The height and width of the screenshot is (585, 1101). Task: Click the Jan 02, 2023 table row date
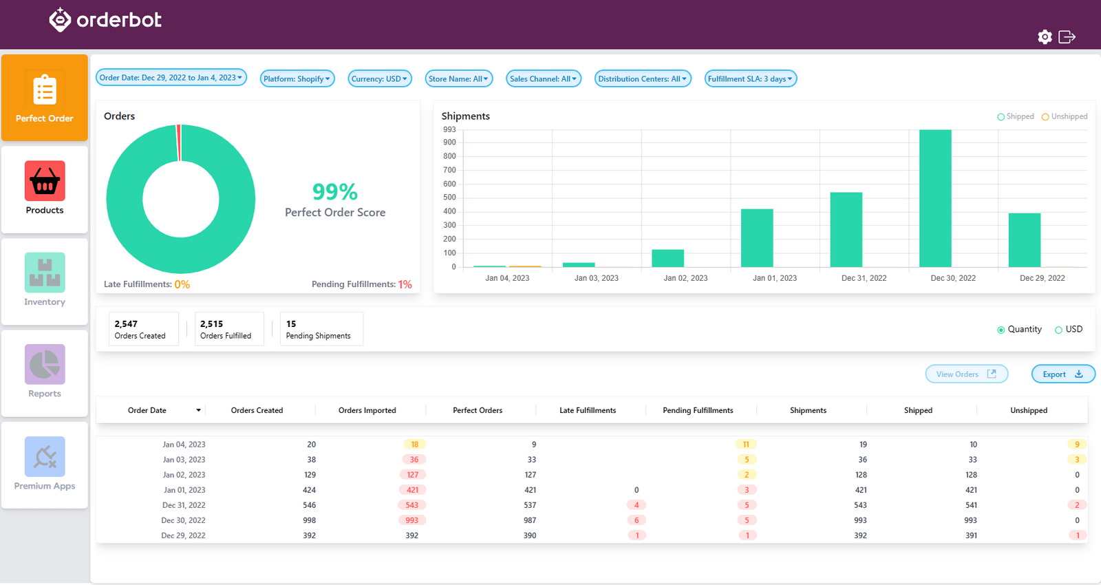[x=184, y=475]
